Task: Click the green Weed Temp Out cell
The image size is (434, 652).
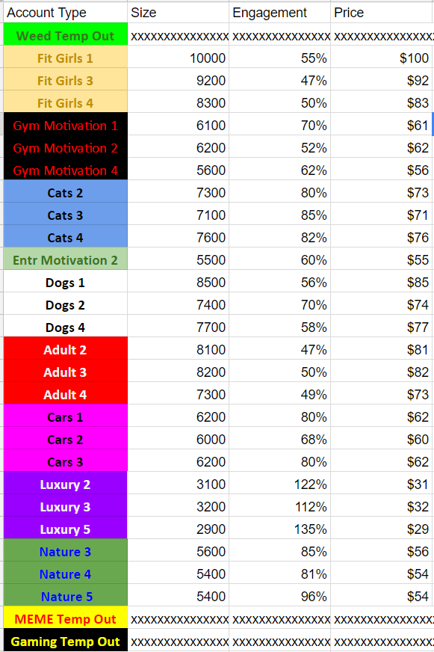Action: (66, 34)
